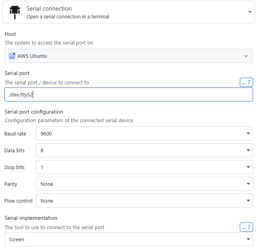Open the Stop bits dropdown arrow
The image size is (257, 251).
coord(248,167)
